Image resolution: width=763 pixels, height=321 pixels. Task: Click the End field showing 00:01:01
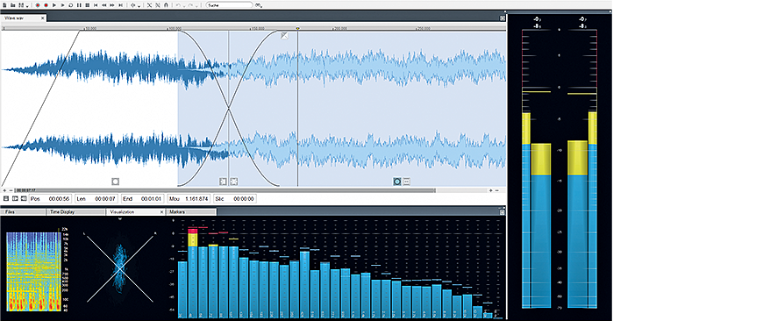pyautogui.click(x=144, y=199)
